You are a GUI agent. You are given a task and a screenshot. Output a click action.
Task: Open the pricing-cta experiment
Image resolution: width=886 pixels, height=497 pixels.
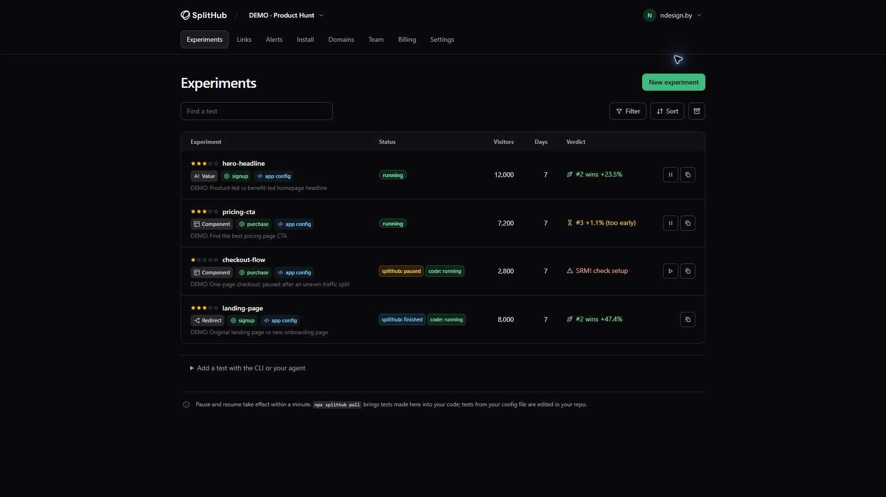(239, 212)
